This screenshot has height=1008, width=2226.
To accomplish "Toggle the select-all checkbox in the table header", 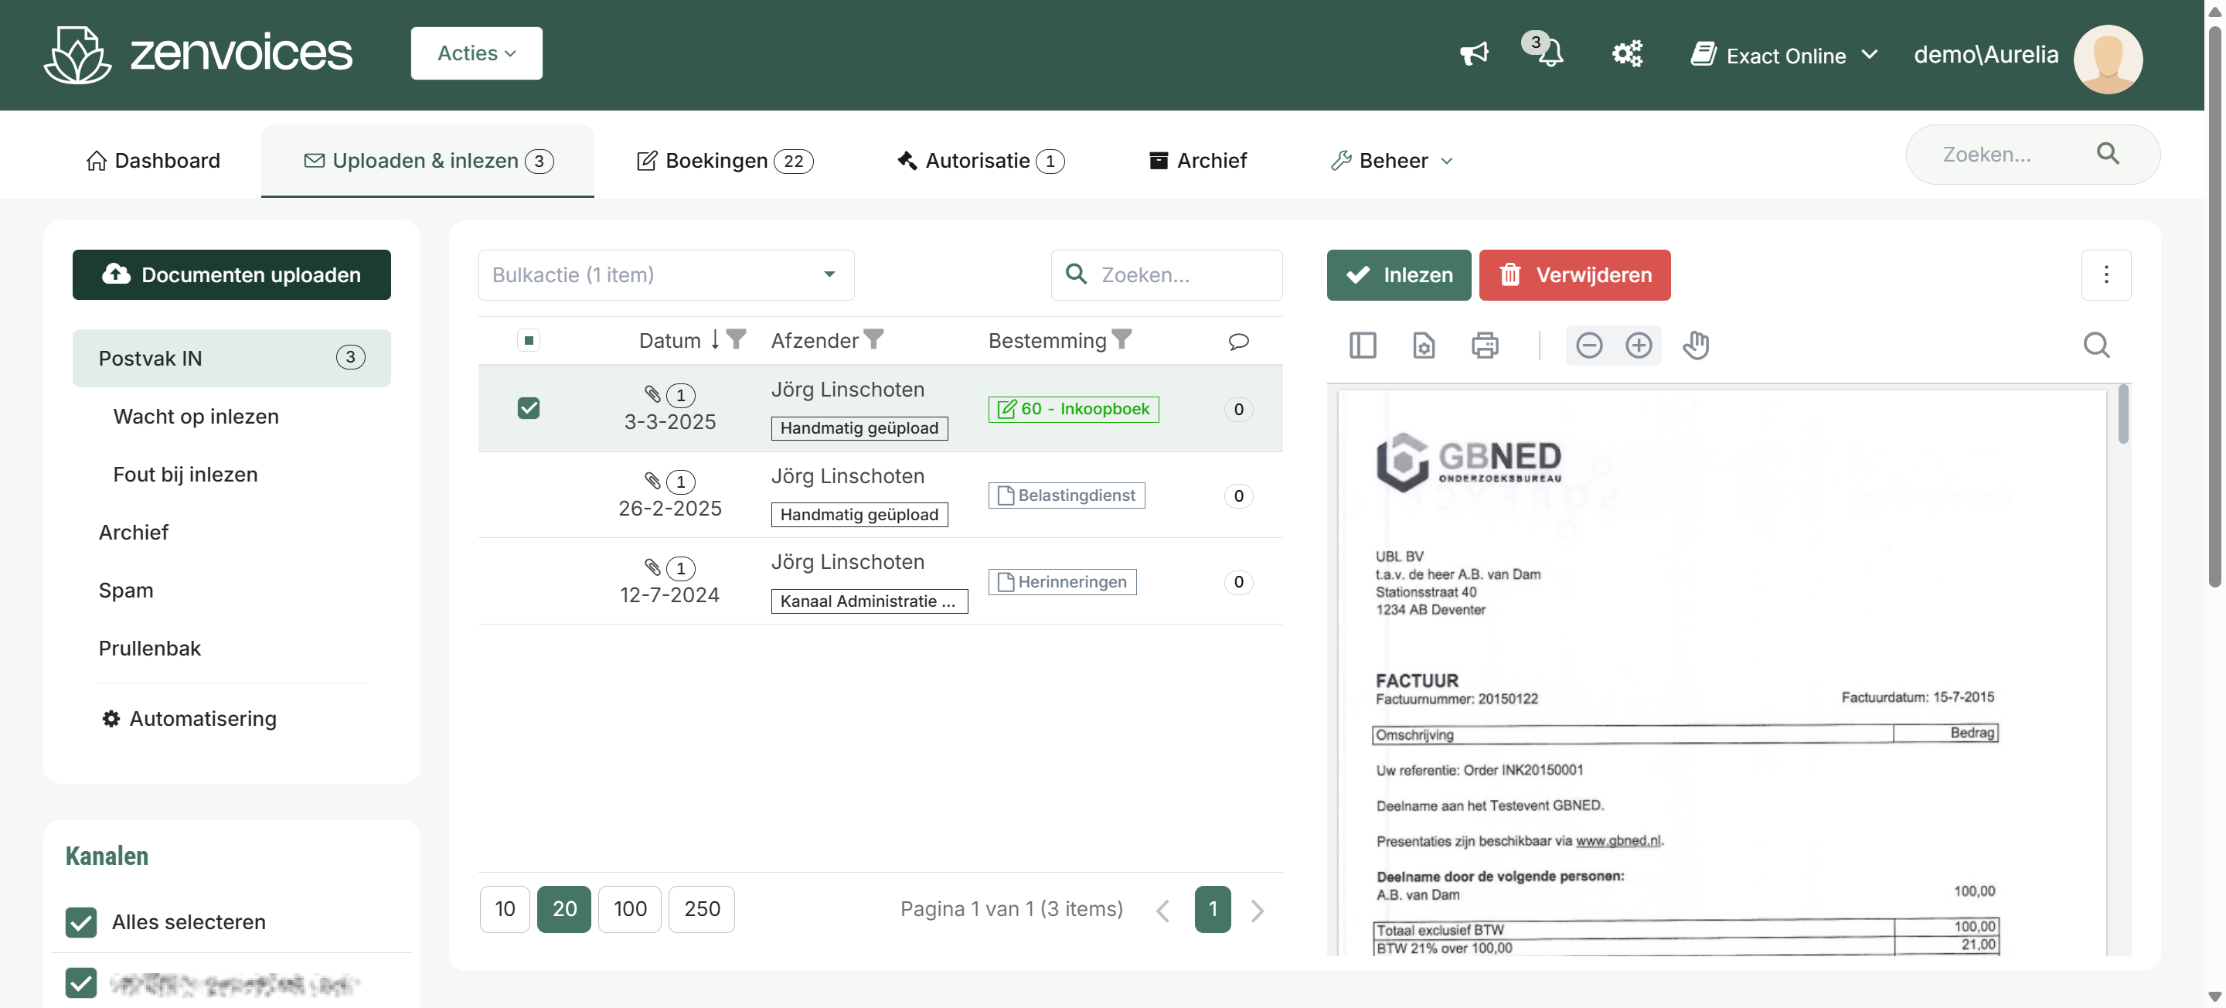I will (x=528, y=340).
